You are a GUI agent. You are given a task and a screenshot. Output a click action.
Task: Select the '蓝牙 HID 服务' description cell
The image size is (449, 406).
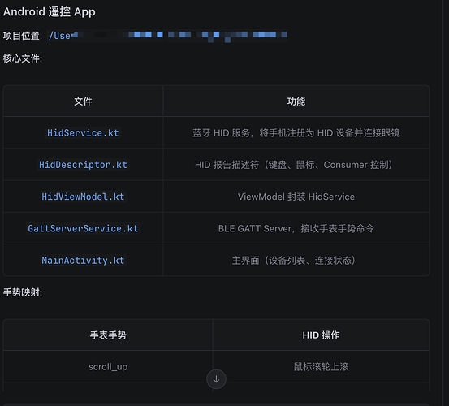coord(296,133)
